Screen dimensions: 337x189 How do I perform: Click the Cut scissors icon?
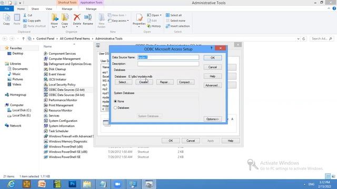25,15
